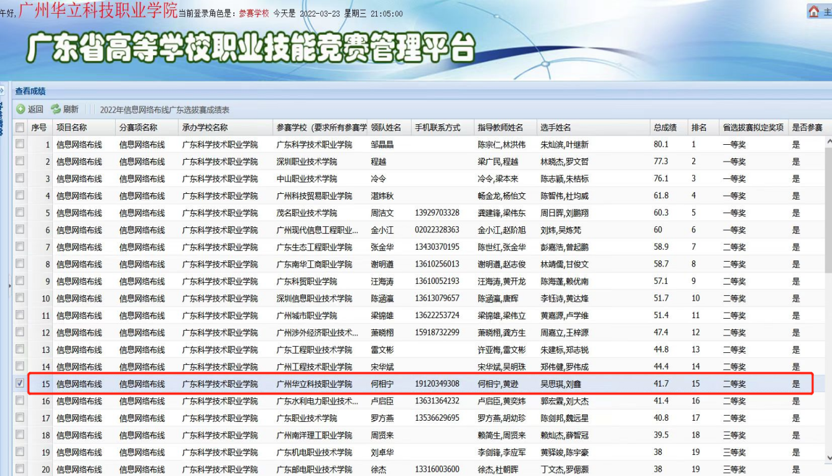
Task: Click the scrollbar up arrow
Action: coord(828,141)
